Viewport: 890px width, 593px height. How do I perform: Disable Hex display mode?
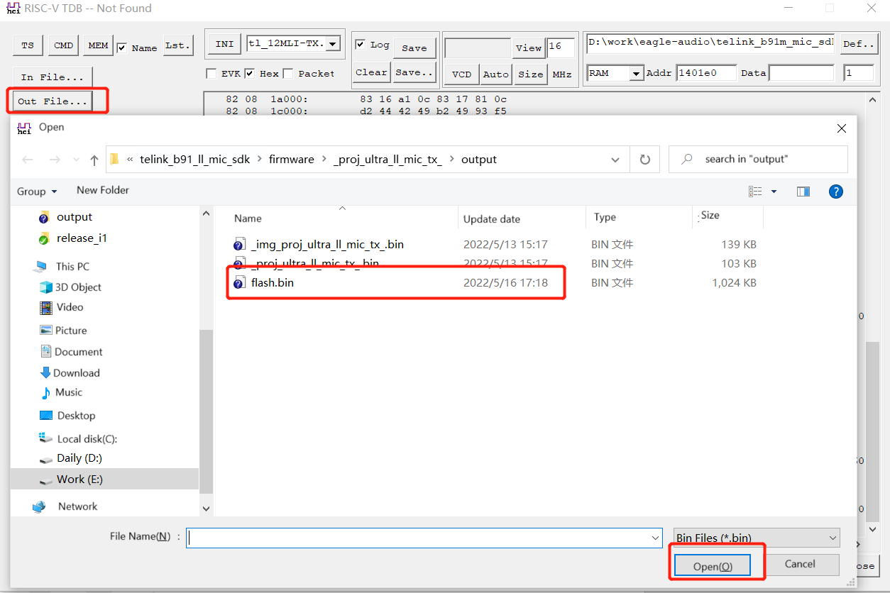pyautogui.click(x=249, y=73)
